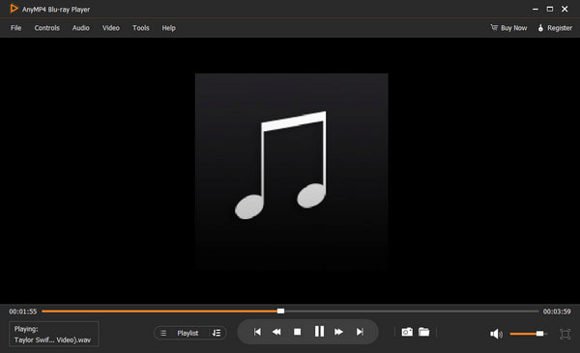Image resolution: width=580 pixels, height=353 pixels.
Task: Open the Video menu
Action: 111,28
